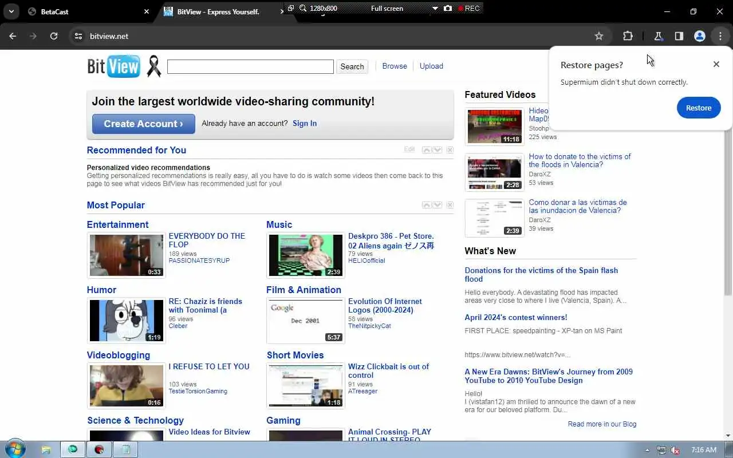The width and height of the screenshot is (733, 458).
Task: Go back using the browser back arrow
Action: 13,36
